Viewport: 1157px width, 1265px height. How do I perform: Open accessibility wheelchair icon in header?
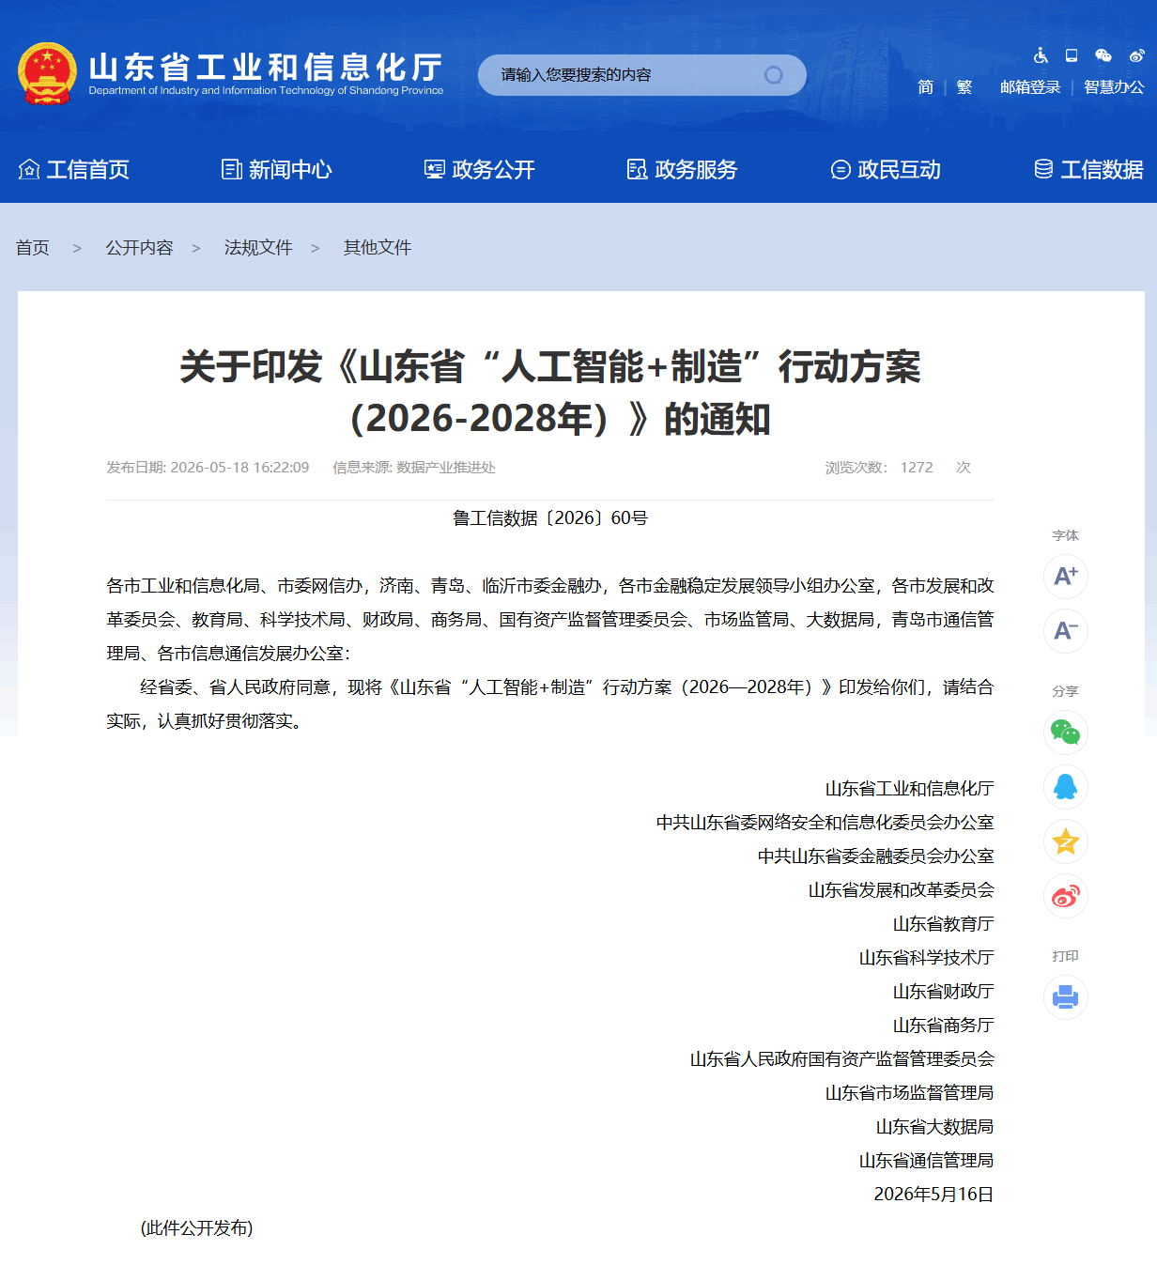[1041, 55]
